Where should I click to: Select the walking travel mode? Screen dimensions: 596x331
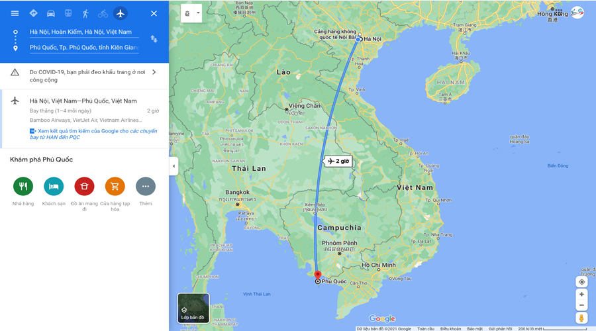click(x=85, y=13)
